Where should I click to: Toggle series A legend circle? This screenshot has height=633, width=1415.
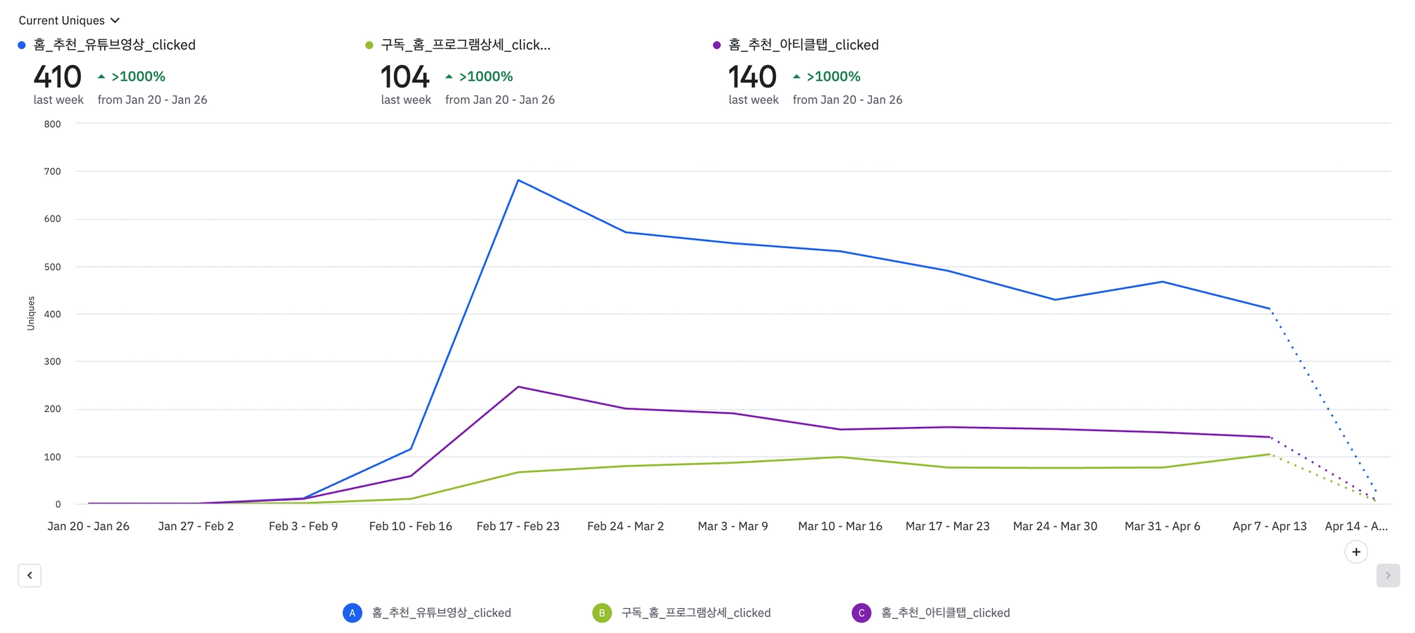(x=352, y=613)
